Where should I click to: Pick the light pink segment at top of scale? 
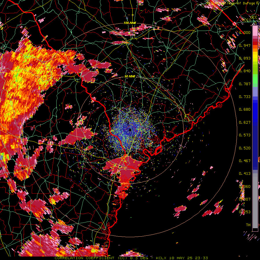[255, 31]
